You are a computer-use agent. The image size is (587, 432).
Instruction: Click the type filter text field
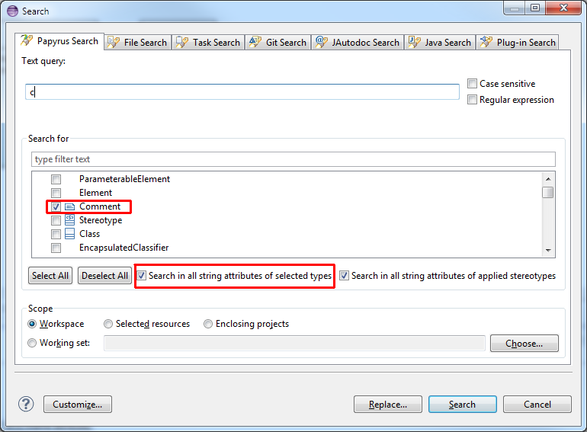pyautogui.click(x=293, y=159)
